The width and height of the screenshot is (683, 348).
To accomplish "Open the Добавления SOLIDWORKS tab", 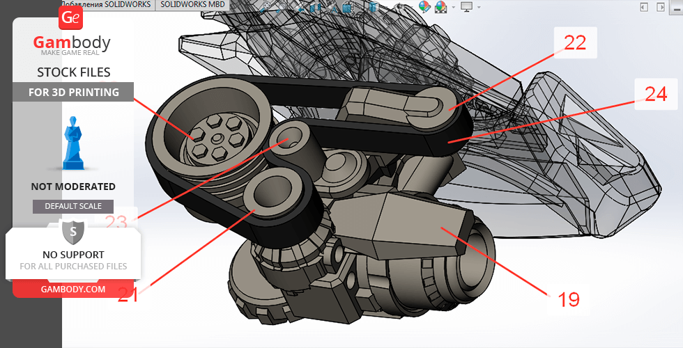I will [x=107, y=4].
